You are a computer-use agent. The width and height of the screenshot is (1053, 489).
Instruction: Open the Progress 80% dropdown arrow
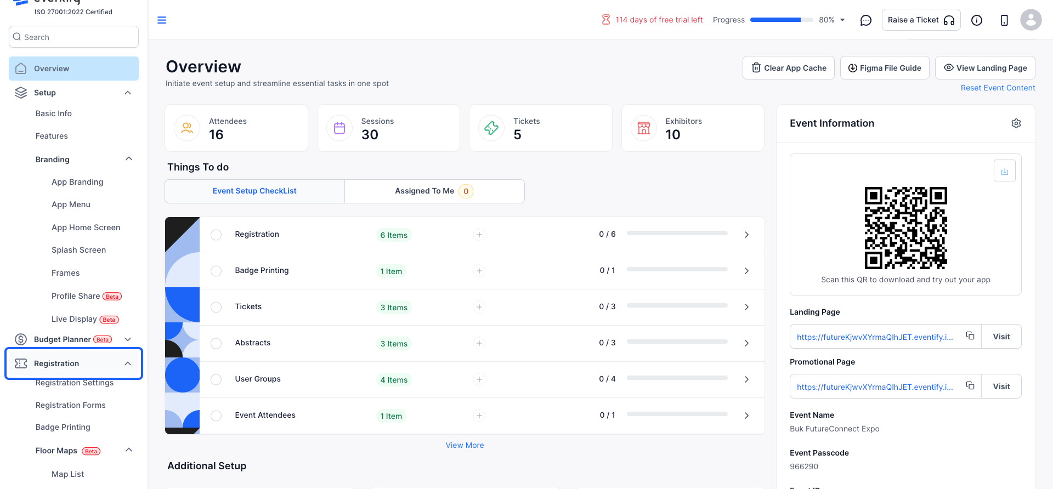coord(842,20)
